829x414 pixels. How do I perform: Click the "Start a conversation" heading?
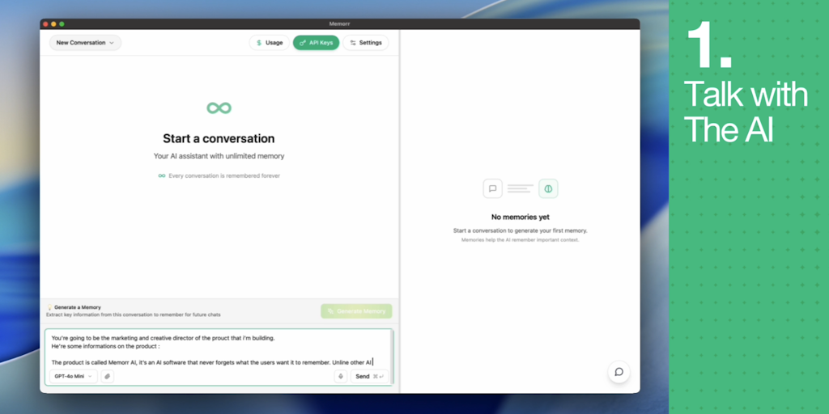coord(219,139)
